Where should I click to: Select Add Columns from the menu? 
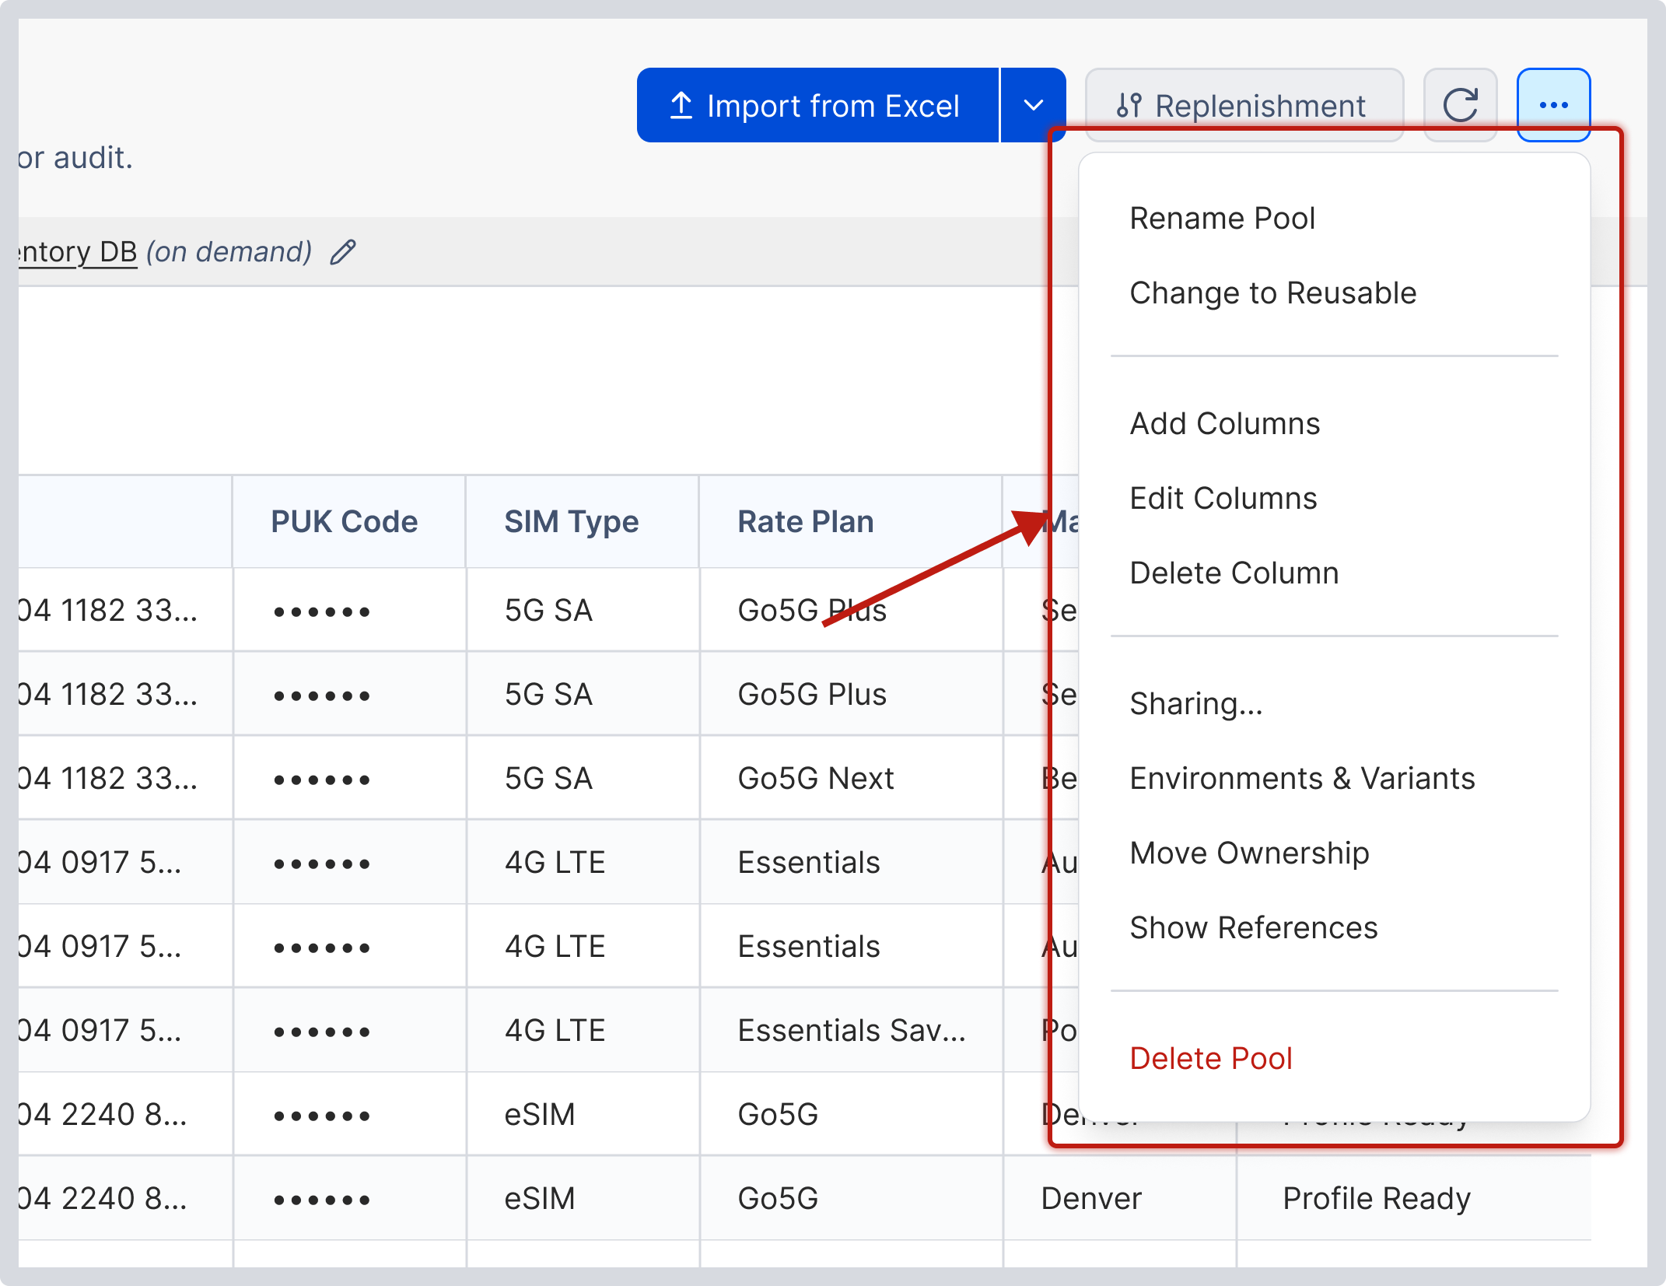pos(1334,424)
